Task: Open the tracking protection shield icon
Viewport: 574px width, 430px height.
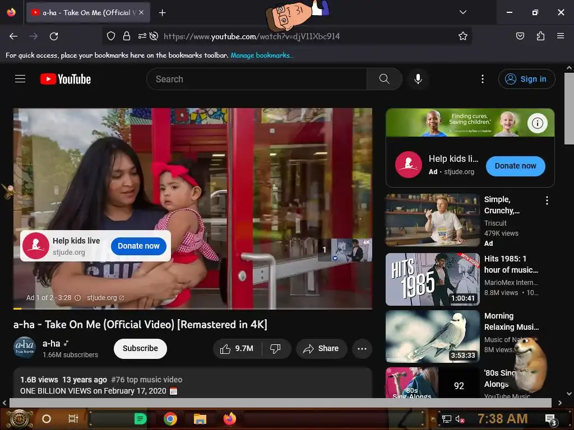Action: pos(111,36)
